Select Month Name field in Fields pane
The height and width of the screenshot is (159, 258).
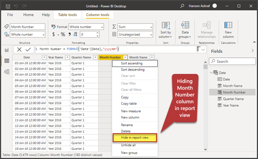point(232,86)
